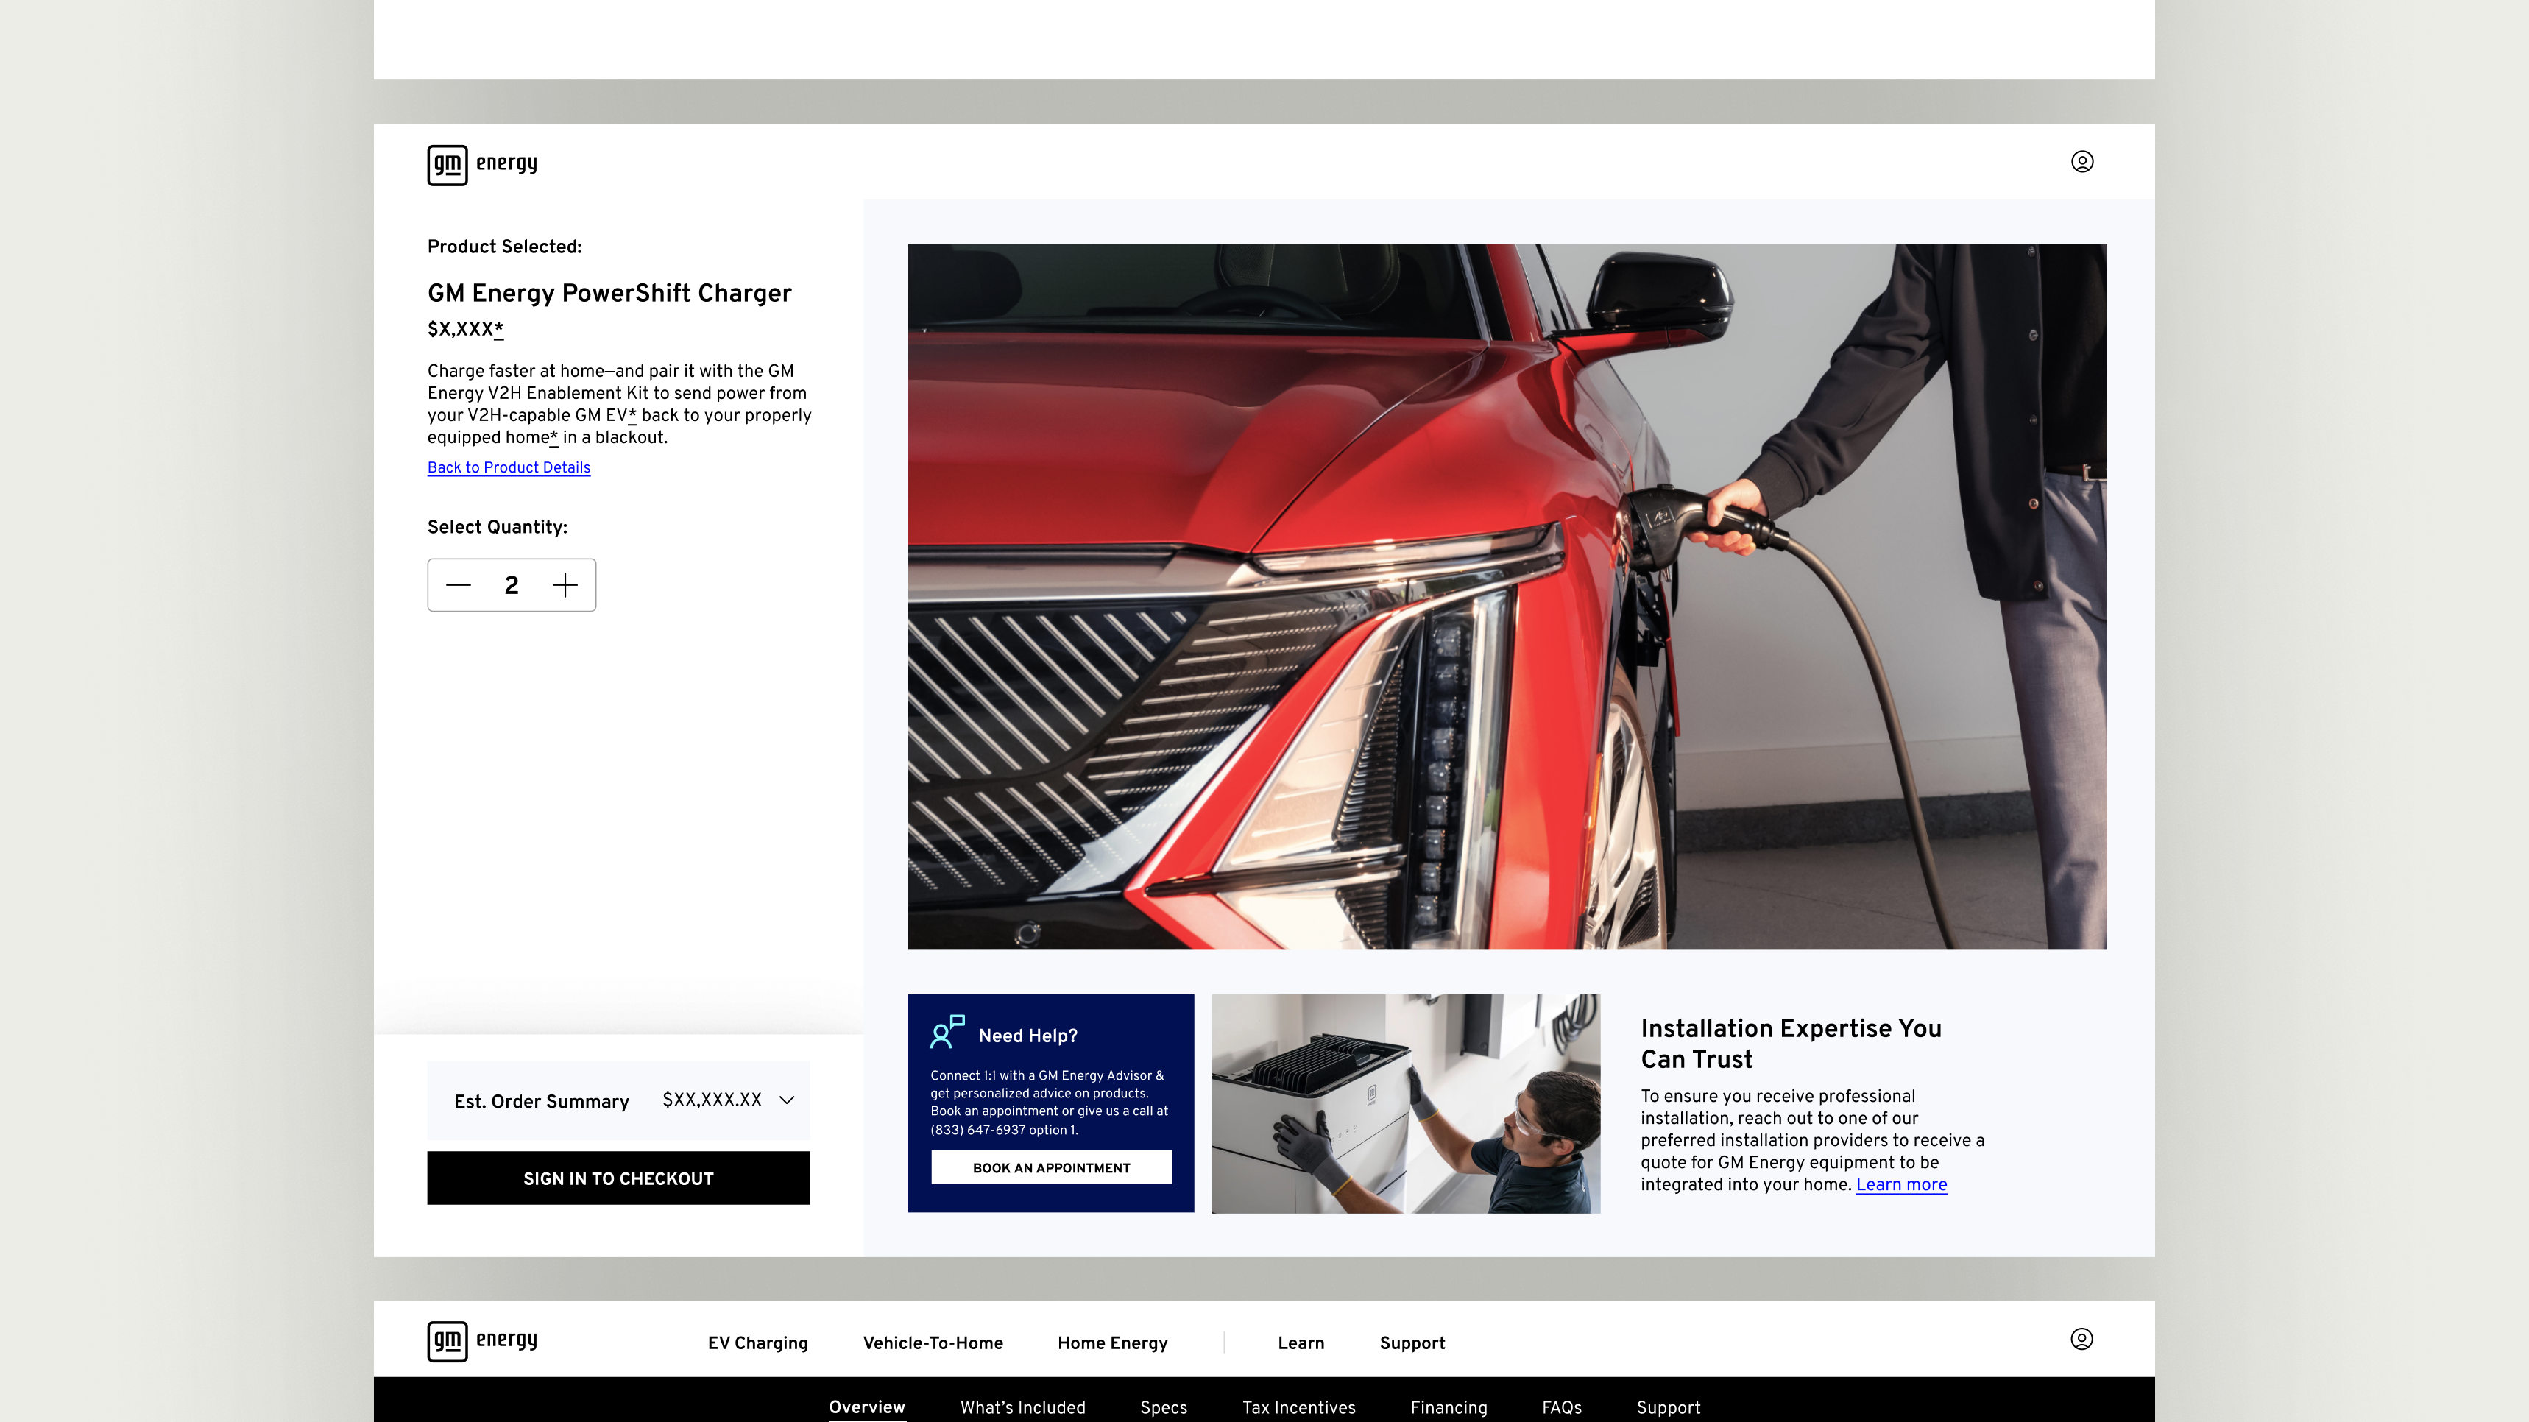This screenshot has height=1422, width=2529.
Task: Open the Home Energy menu item
Action: tap(1112, 1343)
